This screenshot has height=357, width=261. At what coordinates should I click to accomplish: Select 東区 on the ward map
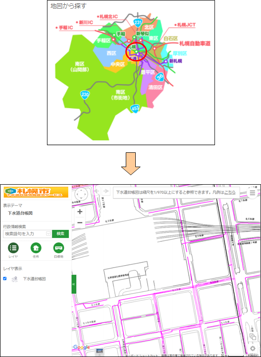coord(153,38)
